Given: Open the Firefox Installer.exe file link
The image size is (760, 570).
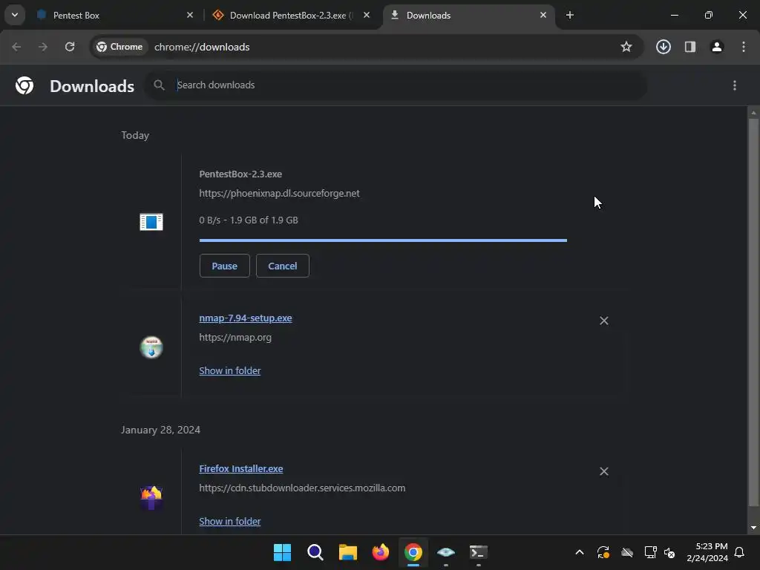Looking at the screenshot, I should pos(241,469).
